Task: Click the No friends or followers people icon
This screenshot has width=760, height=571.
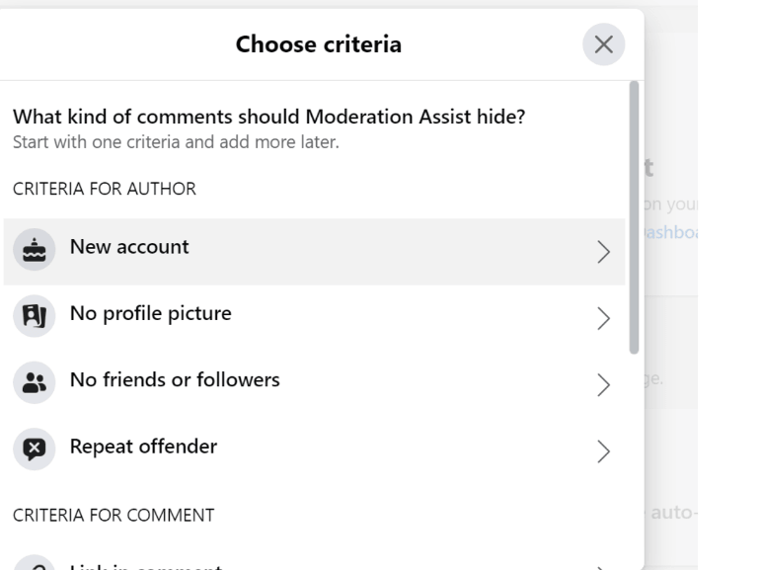Action: [x=33, y=382]
